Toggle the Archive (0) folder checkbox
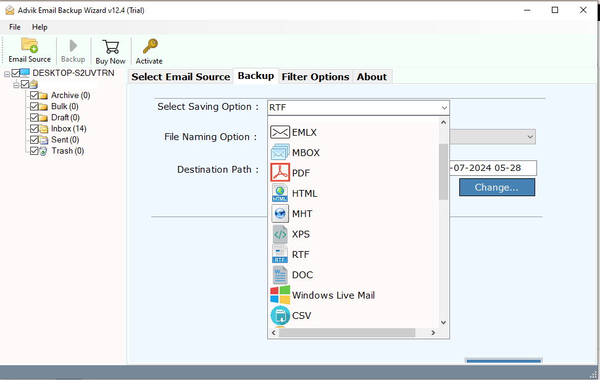 pos(35,96)
